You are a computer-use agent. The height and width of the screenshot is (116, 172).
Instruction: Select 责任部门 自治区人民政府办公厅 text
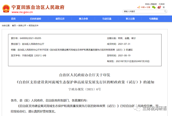[27, 44]
